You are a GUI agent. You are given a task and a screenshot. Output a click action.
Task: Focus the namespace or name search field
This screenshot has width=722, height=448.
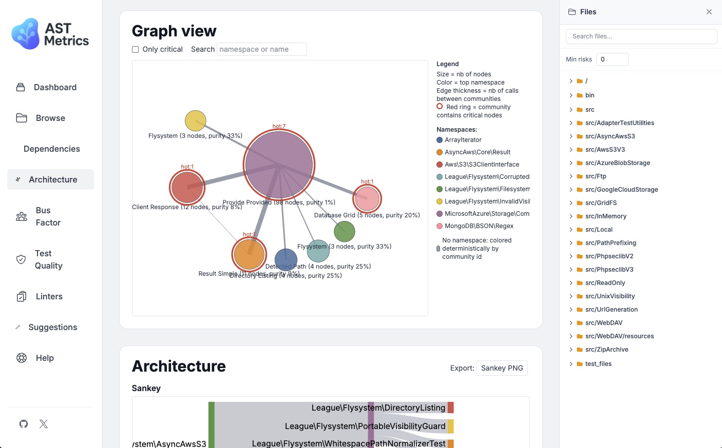click(262, 49)
